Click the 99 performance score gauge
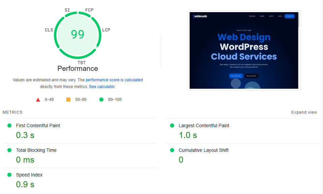The image size is (323, 194). pyautogui.click(x=77, y=34)
